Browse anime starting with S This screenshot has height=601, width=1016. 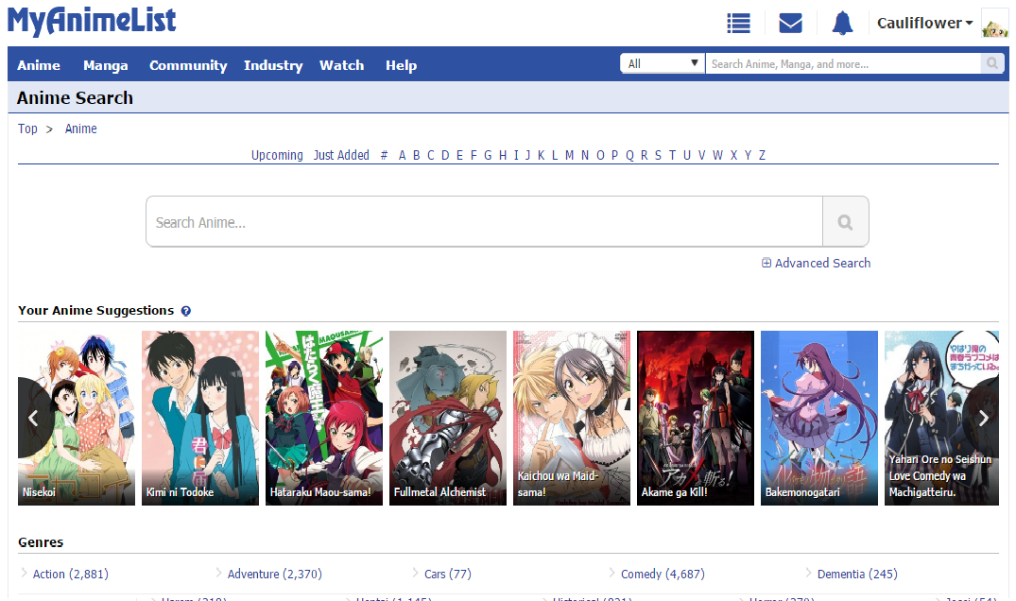coord(659,155)
